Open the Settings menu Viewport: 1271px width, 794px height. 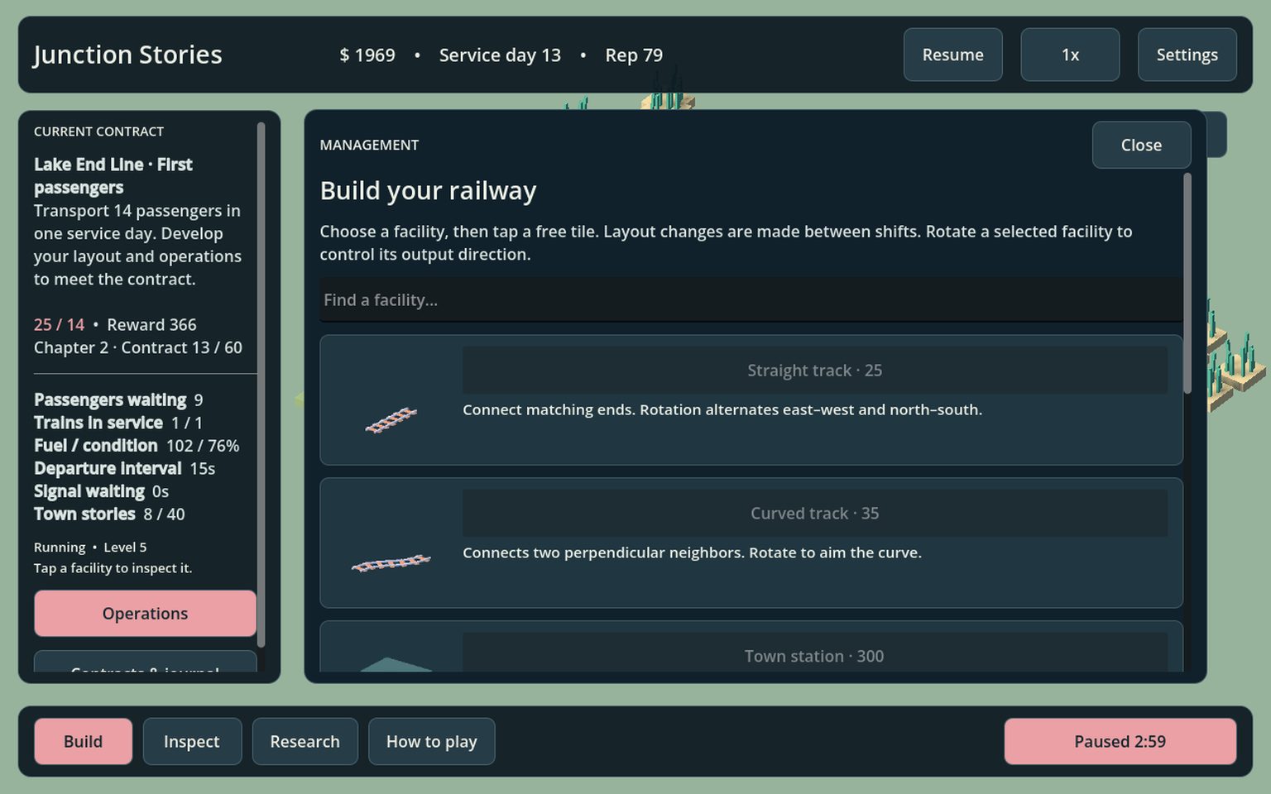1187,55
